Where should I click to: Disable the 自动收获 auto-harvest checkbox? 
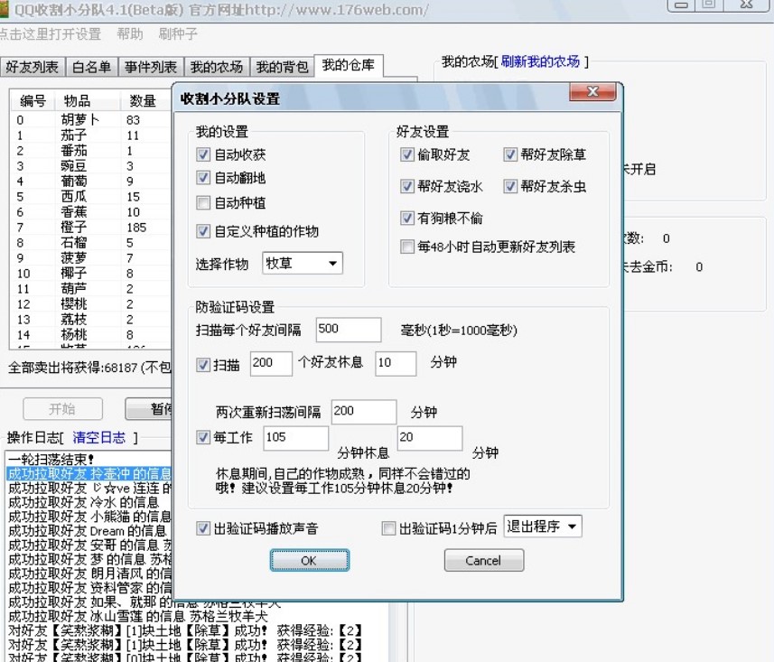point(203,153)
